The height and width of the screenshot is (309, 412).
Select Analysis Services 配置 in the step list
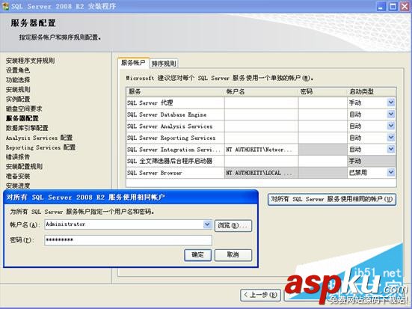click(x=39, y=138)
